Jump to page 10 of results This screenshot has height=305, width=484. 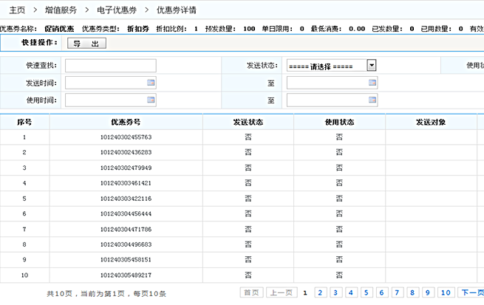tap(446, 292)
